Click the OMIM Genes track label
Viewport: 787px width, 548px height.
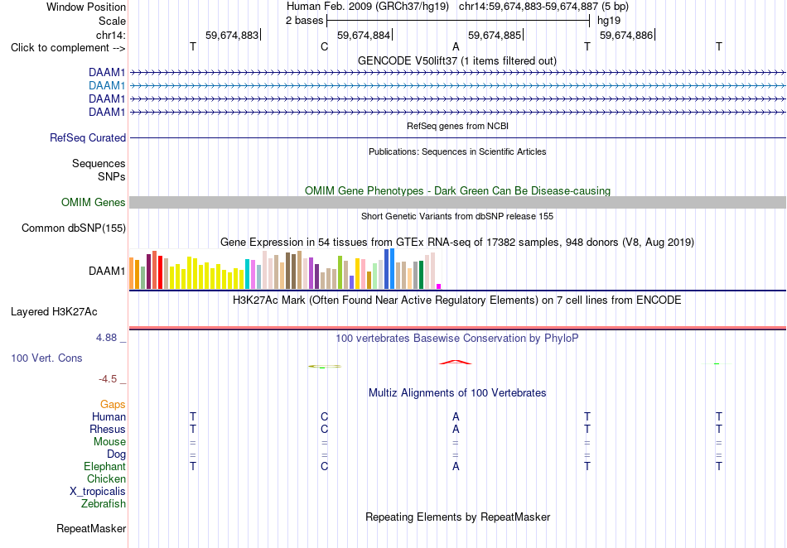pos(94,203)
